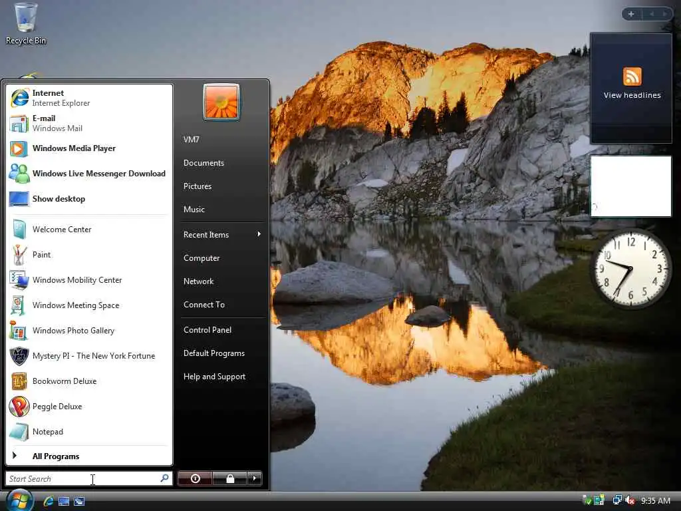681x511 pixels.
Task: Start Mystery PI - The New York Fortune
Action: tap(88, 356)
